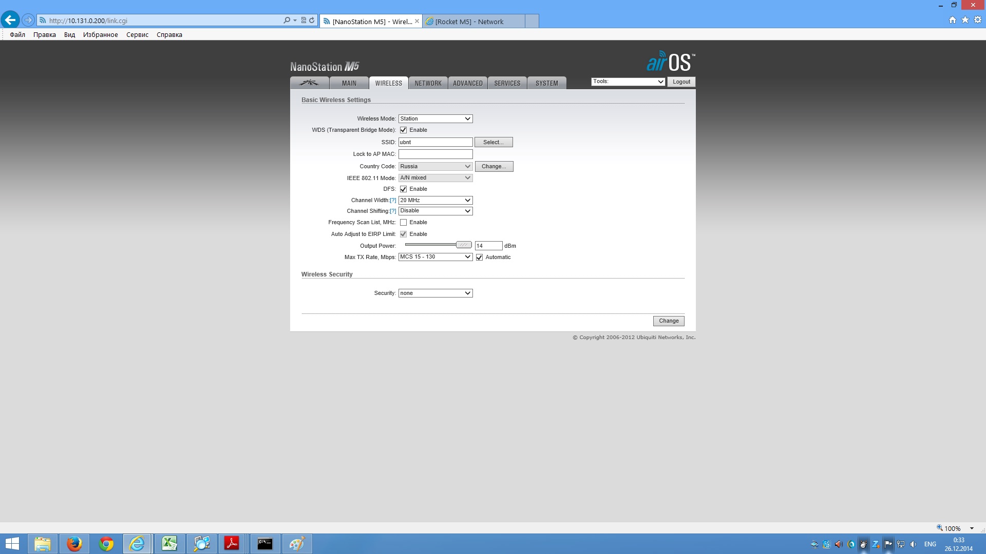Click cow head tray icon
Image resolution: width=986 pixels, height=554 pixels.
(x=863, y=544)
